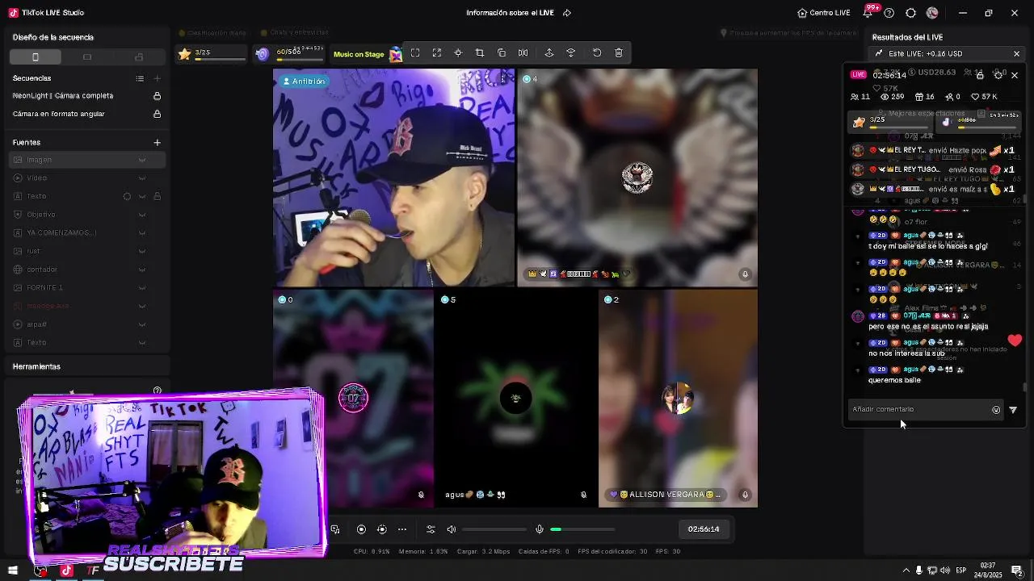Select the crop tool in toolbar
This screenshot has width=1034, height=581.
coord(480,53)
